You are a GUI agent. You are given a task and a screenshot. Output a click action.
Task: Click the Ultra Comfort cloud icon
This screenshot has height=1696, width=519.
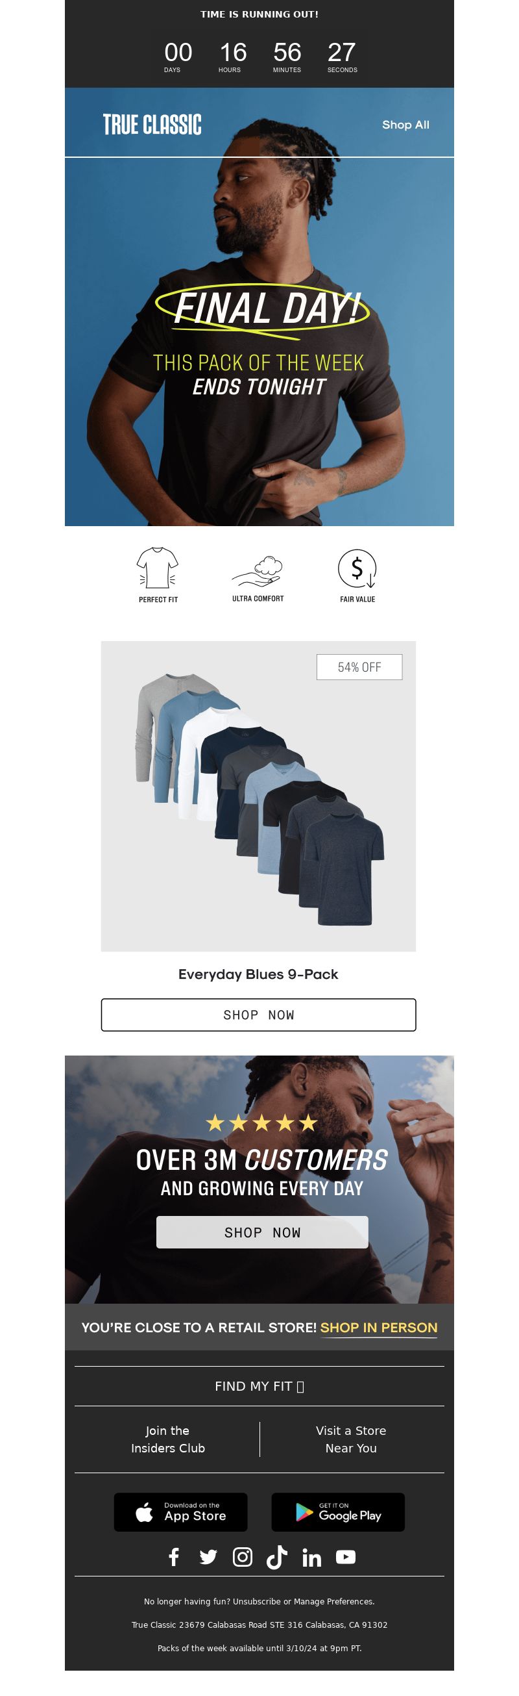coord(258,570)
